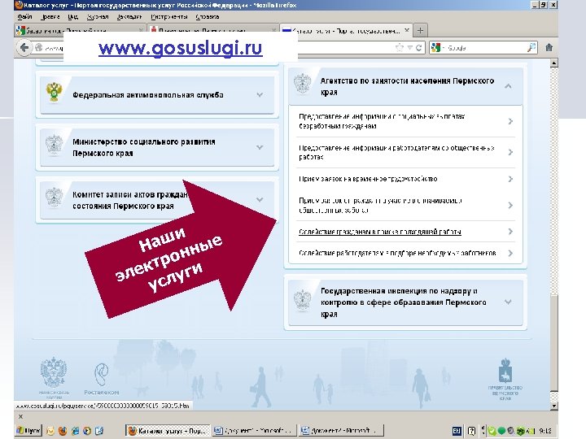
Task: Close the second browser tab
Action: coord(274,30)
